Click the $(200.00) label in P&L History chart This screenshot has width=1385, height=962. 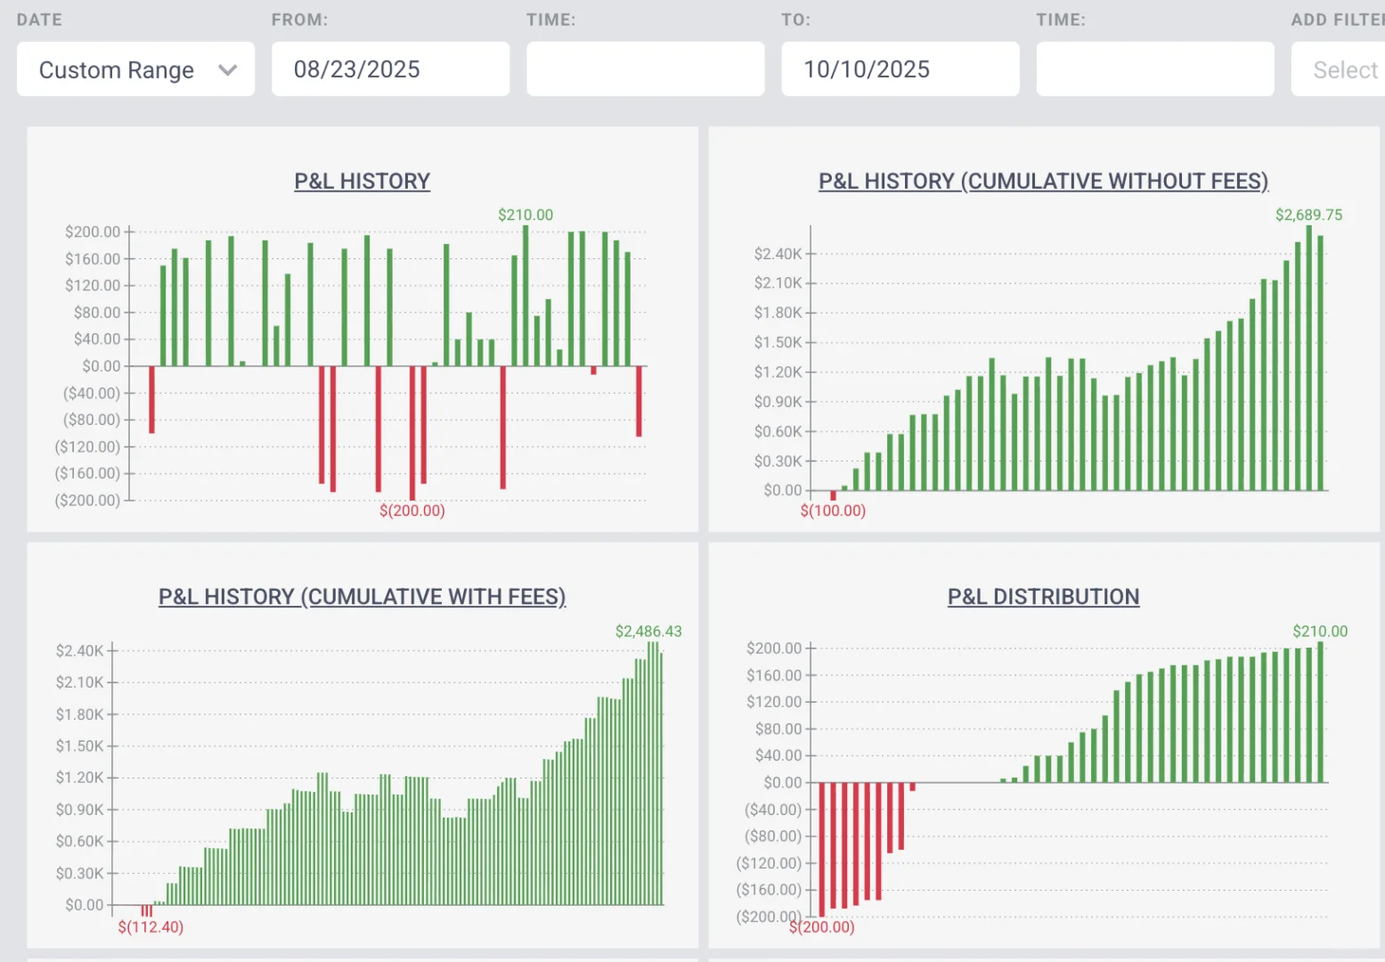point(412,510)
